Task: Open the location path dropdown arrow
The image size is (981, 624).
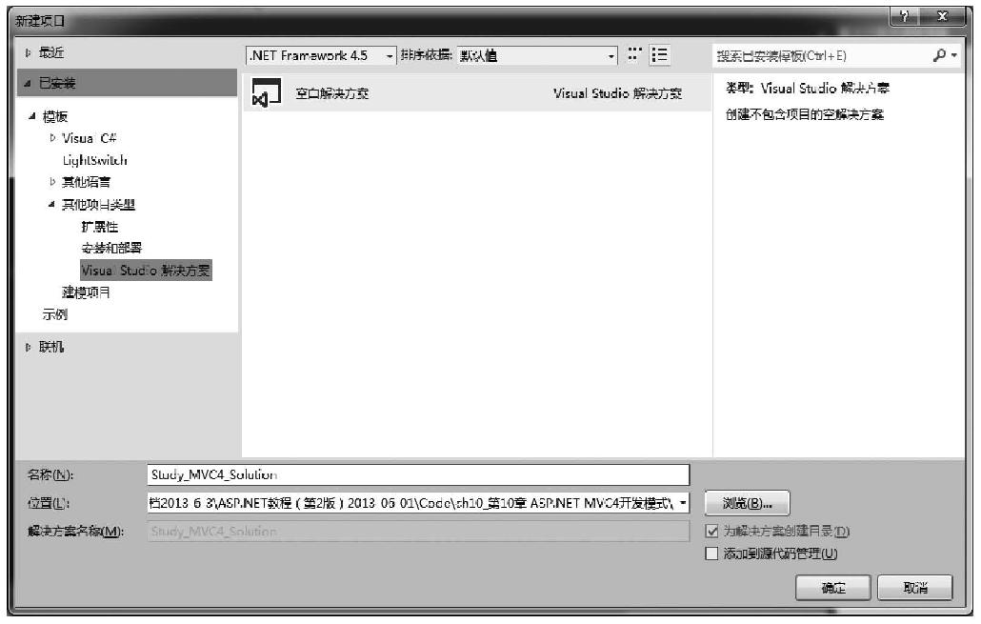Action: pyautogui.click(x=683, y=503)
